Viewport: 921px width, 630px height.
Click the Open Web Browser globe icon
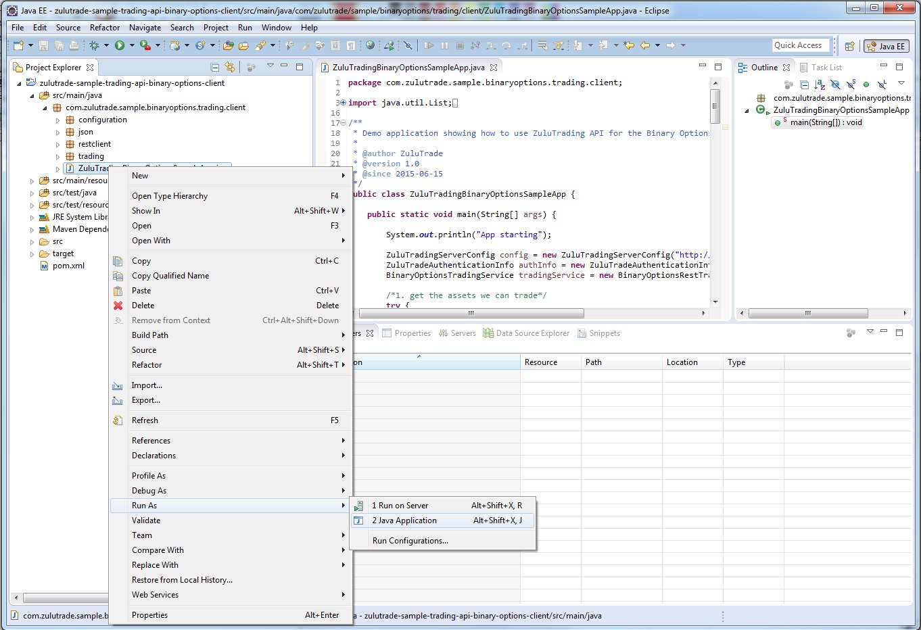(x=370, y=45)
